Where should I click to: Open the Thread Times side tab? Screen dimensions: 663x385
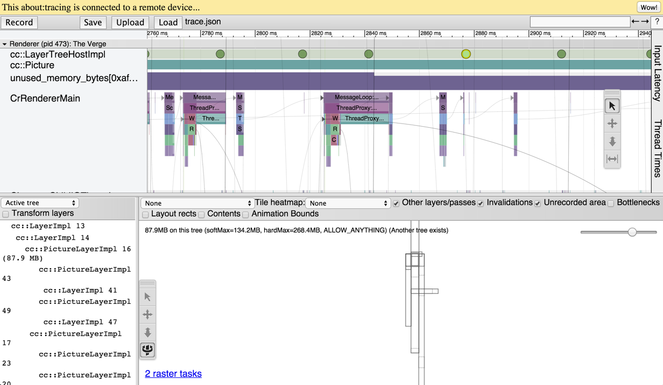(657, 148)
